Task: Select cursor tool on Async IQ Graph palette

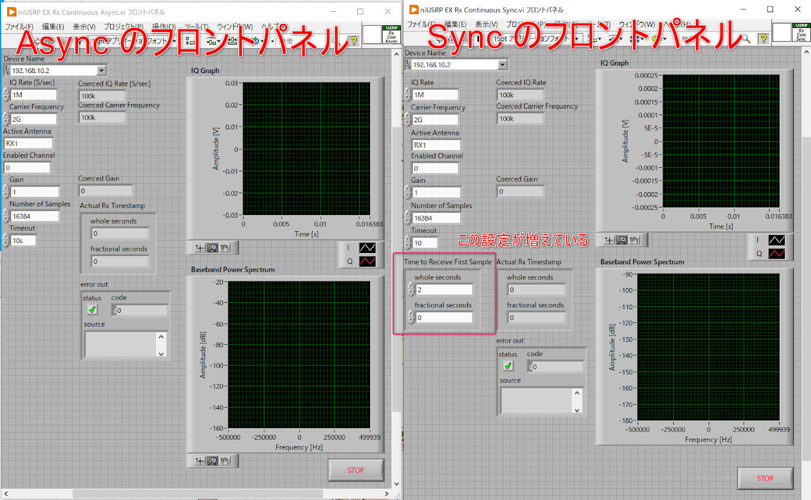Action: pos(200,247)
